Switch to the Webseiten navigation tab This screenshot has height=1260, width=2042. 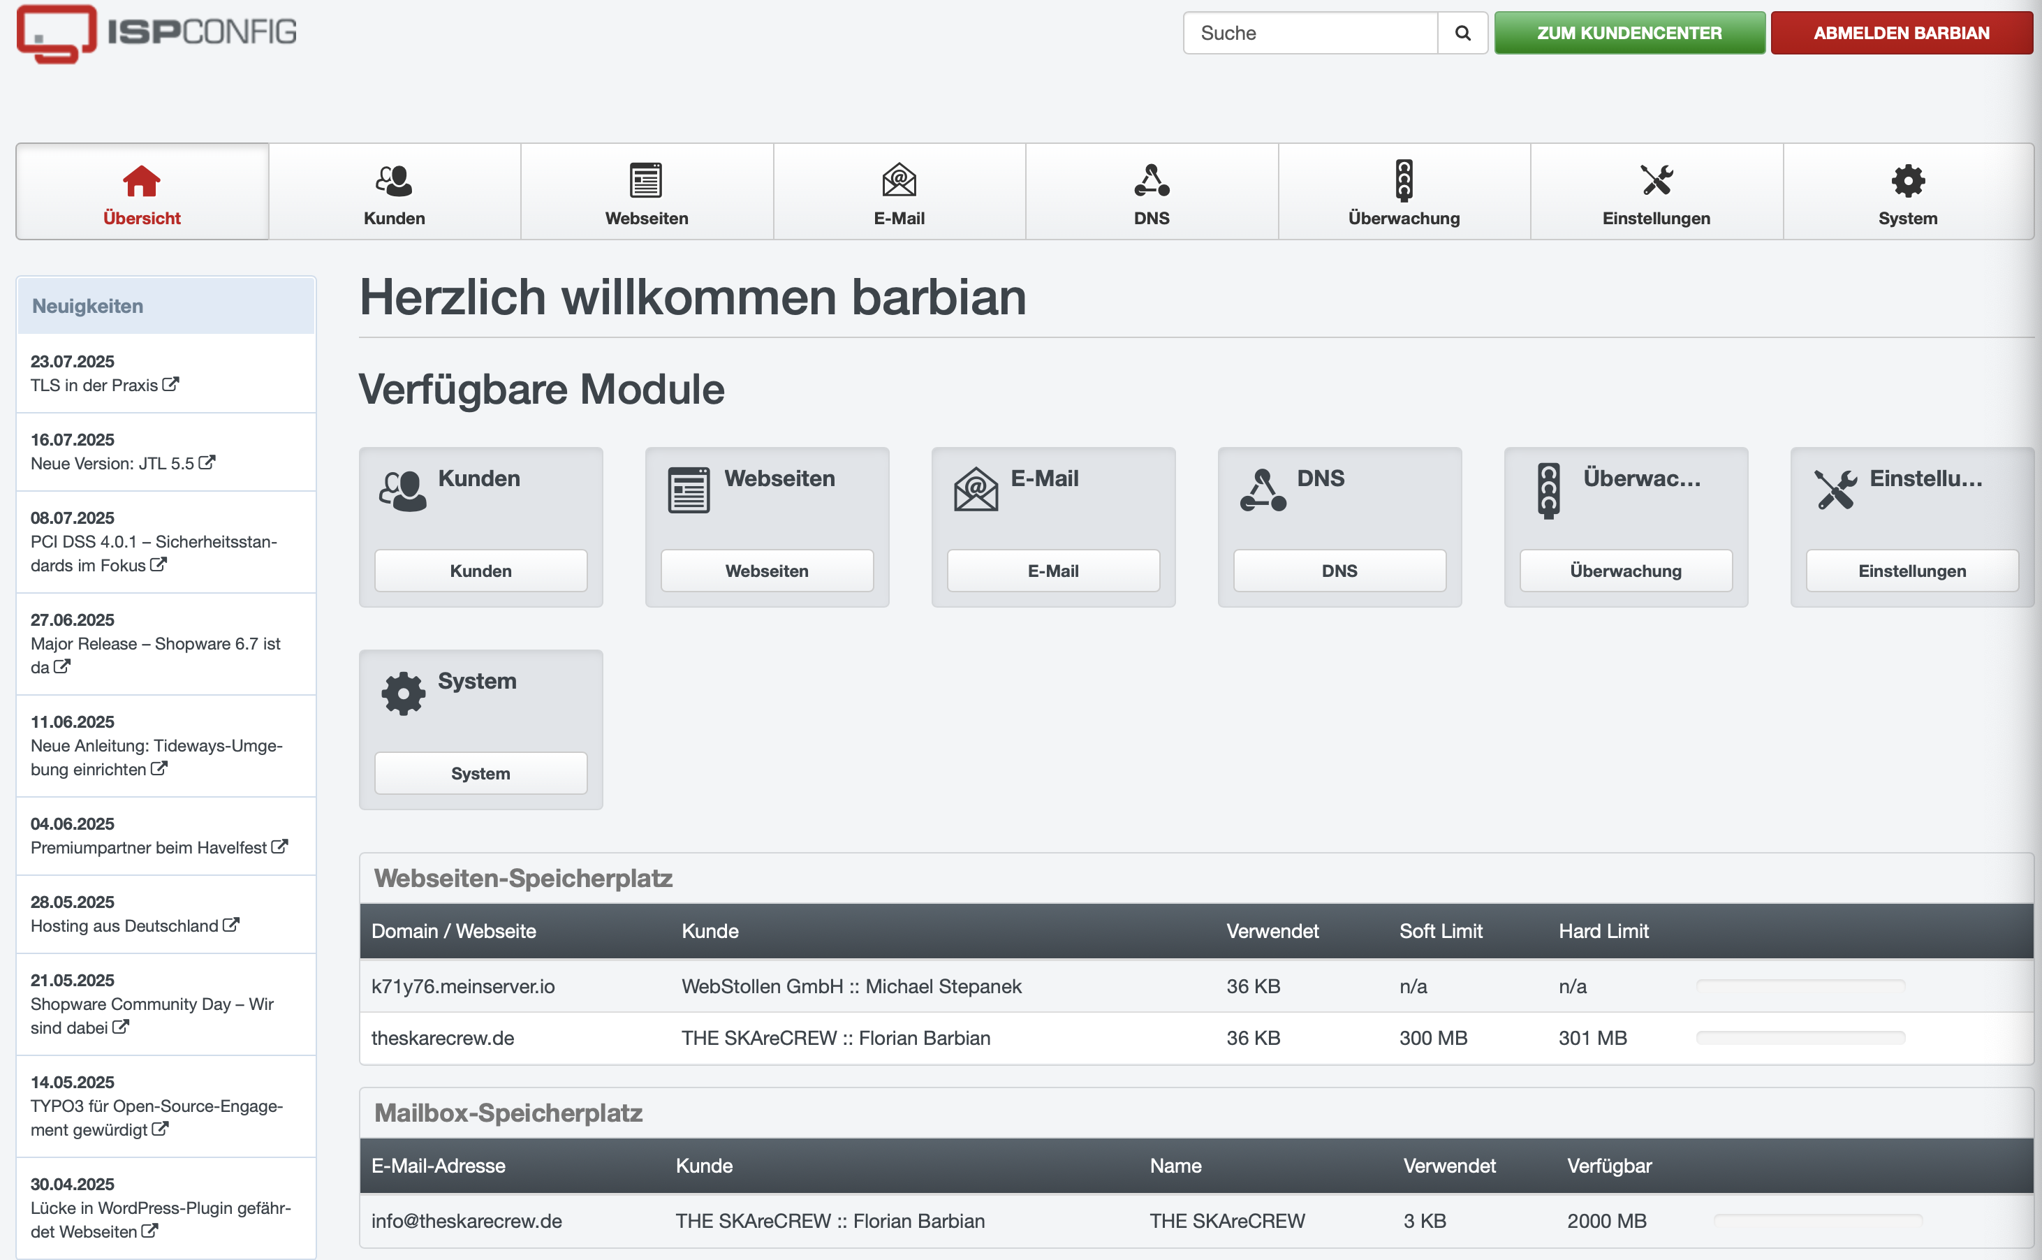click(x=647, y=191)
